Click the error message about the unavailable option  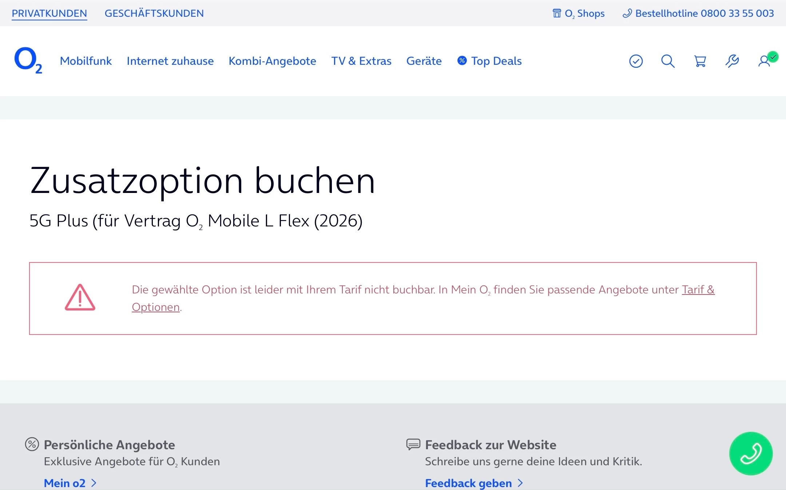tap(423, 299)
